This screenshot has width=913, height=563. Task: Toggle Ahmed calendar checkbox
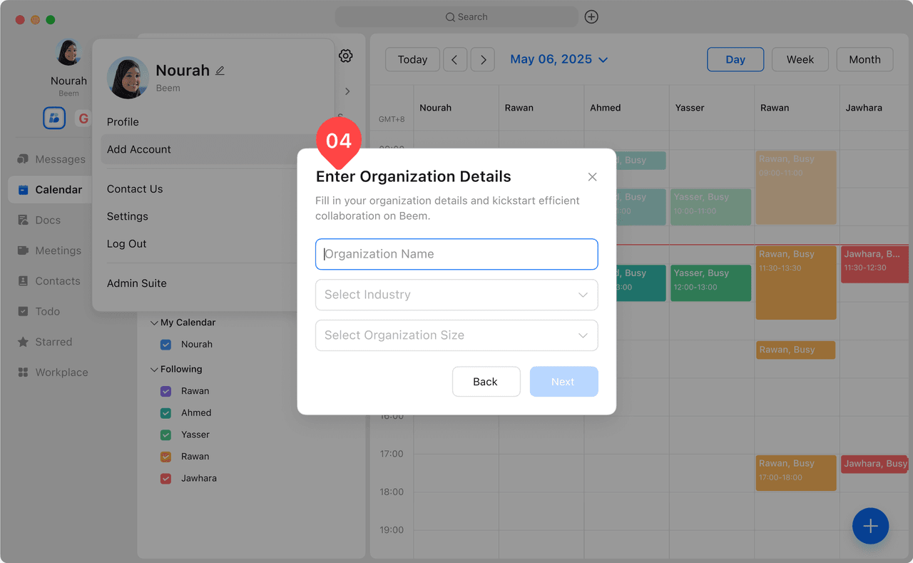click(x=166, y=413)
